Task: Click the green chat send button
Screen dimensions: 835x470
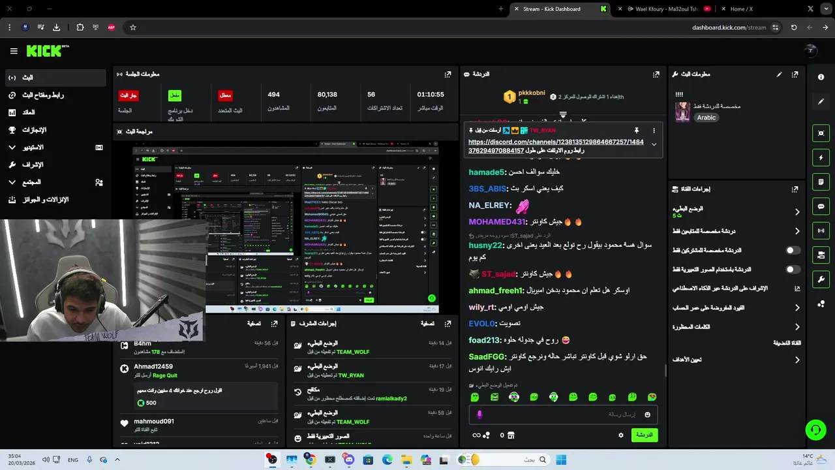Action: (x=645, y=435)
